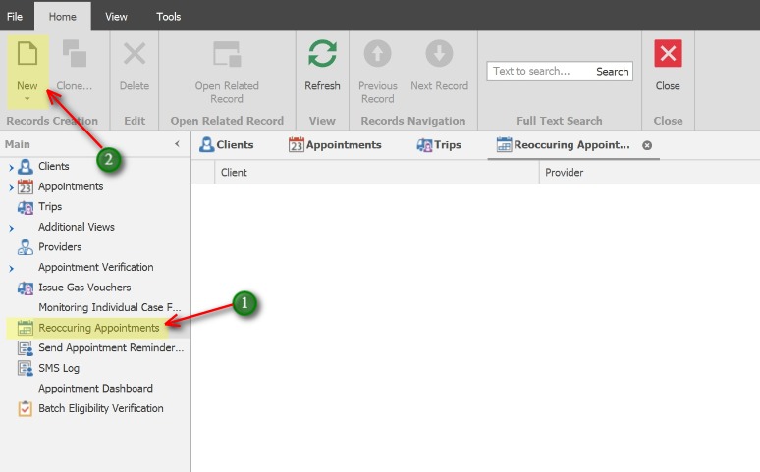Switch to the View ribbon tab
The height and width of the screenshot is (472, 760).
pyautogui.click(x=116, y=17)
